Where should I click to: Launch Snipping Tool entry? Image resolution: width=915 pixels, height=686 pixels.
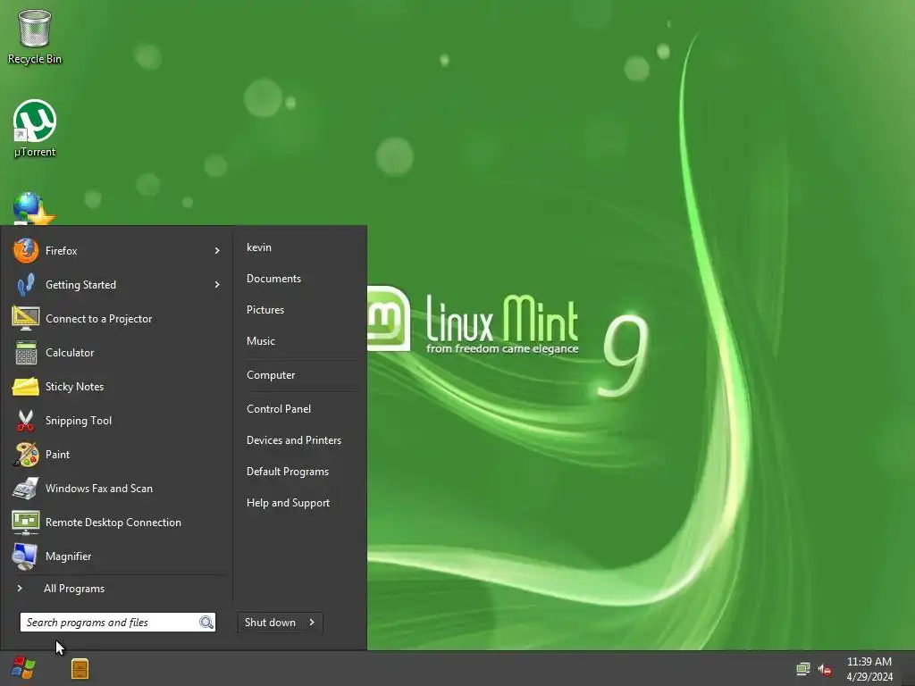pos(117,421)
